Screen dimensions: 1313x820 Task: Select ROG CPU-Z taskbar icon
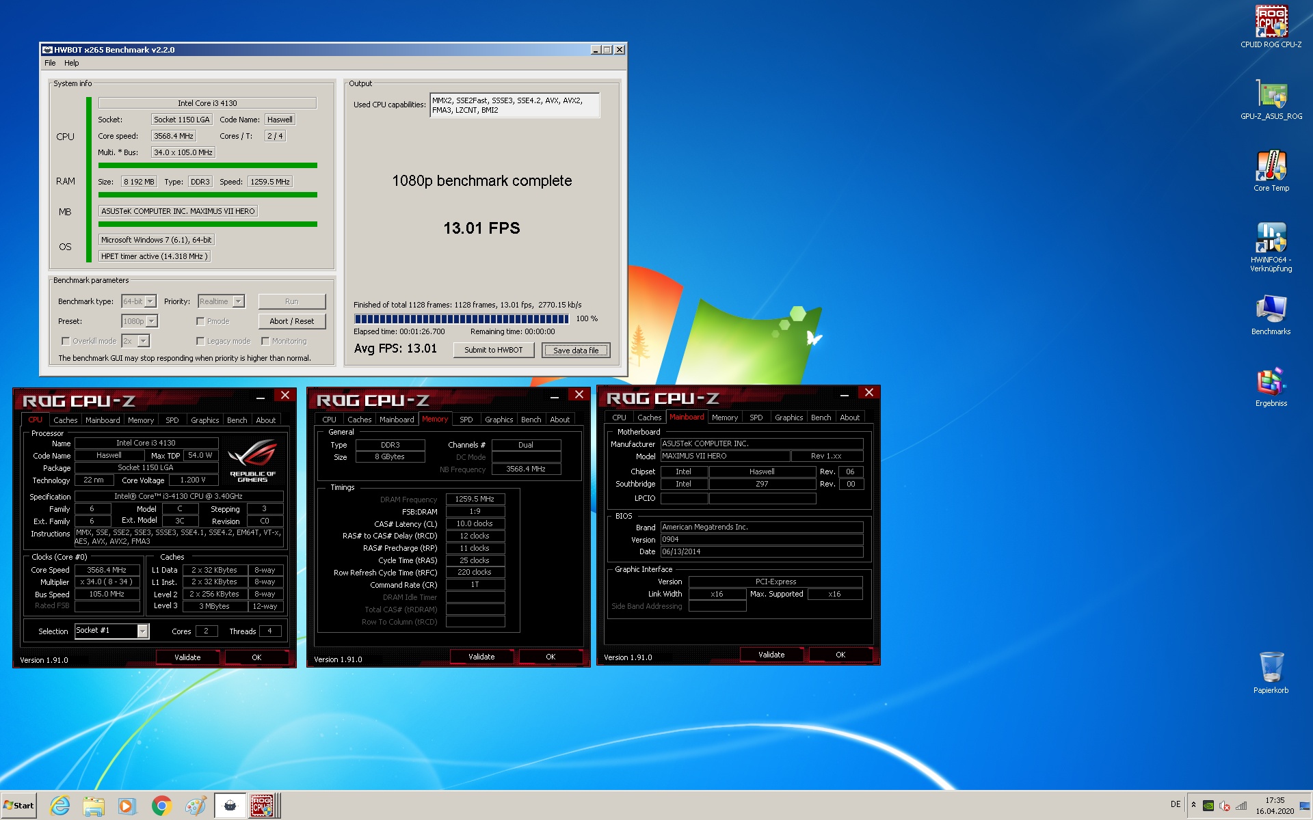click(262, 806)
